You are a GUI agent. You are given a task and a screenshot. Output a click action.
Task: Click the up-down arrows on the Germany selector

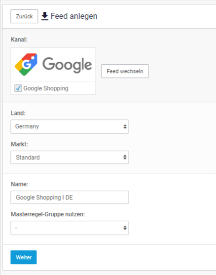click(x=125, y=126)
